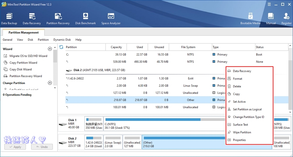This screenshot has height=157, width=293.
Task: Select C:(NTFS) block in disk map
Action: (164, 124)
